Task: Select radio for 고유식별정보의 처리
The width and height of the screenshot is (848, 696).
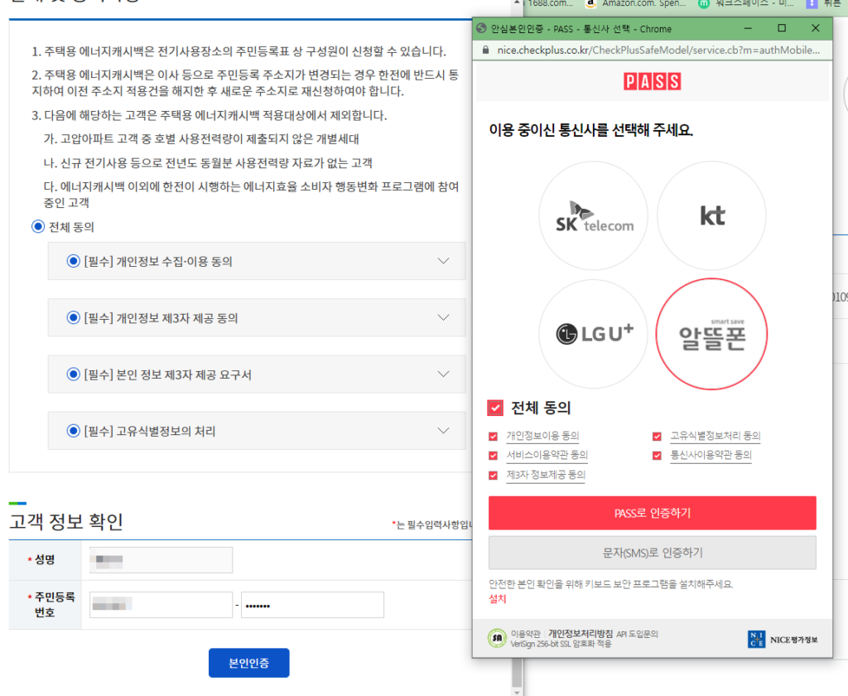Action: (x=73, y=431)
